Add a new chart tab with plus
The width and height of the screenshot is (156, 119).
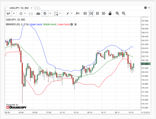coord(38,8)
